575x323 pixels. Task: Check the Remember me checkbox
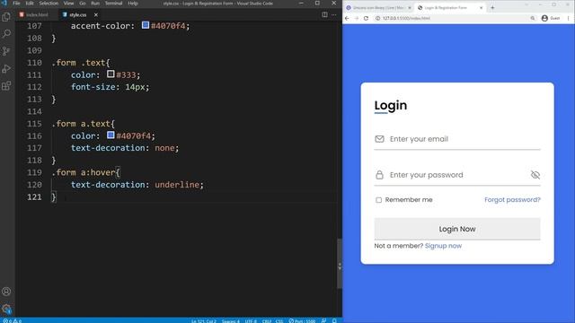point(378,200)
